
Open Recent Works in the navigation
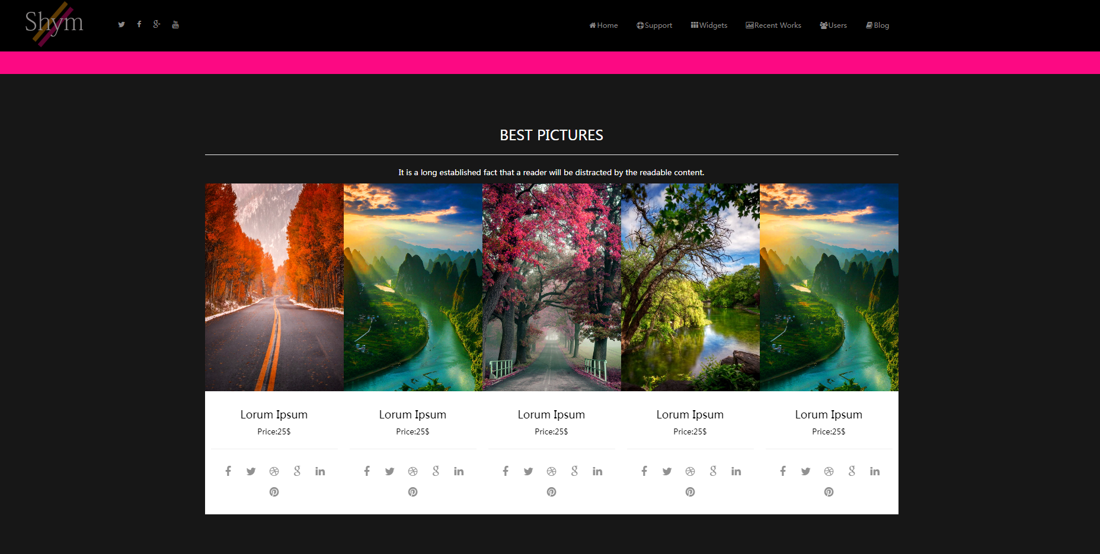[x=773, y=25]
